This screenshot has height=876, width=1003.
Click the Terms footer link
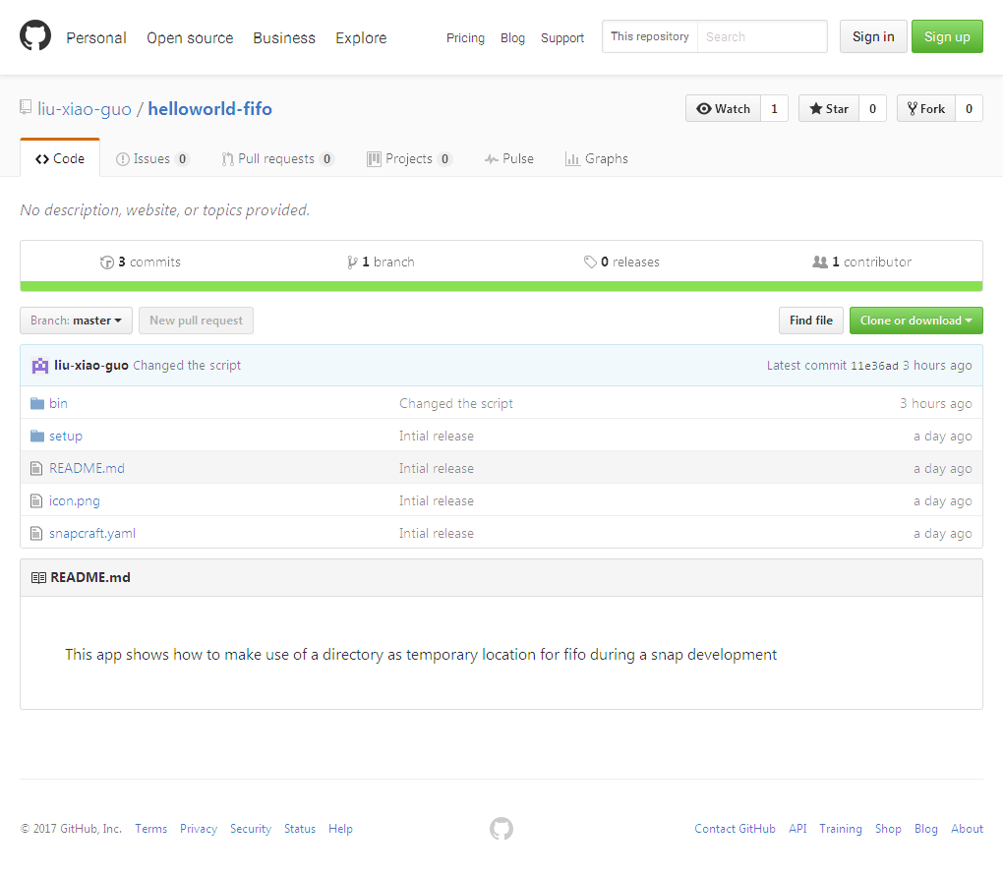tap(151, 829)
